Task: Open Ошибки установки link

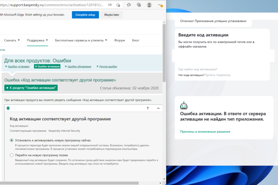Action: coord(18,67)
